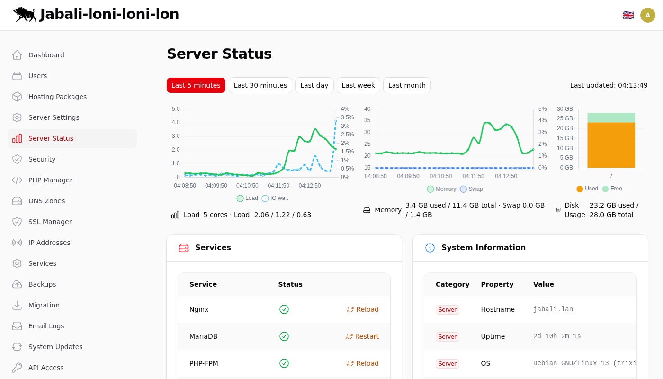This screenshot has width=663, height=379.
Task: Hide the IO wait series via legend
Action: tap(275, 199)
